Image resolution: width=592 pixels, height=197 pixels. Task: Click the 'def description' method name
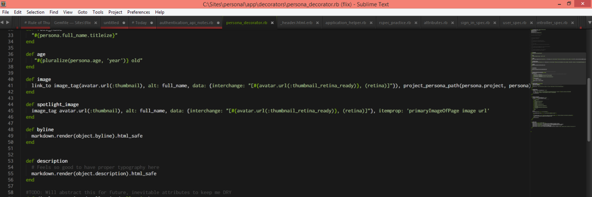[52, 161]
